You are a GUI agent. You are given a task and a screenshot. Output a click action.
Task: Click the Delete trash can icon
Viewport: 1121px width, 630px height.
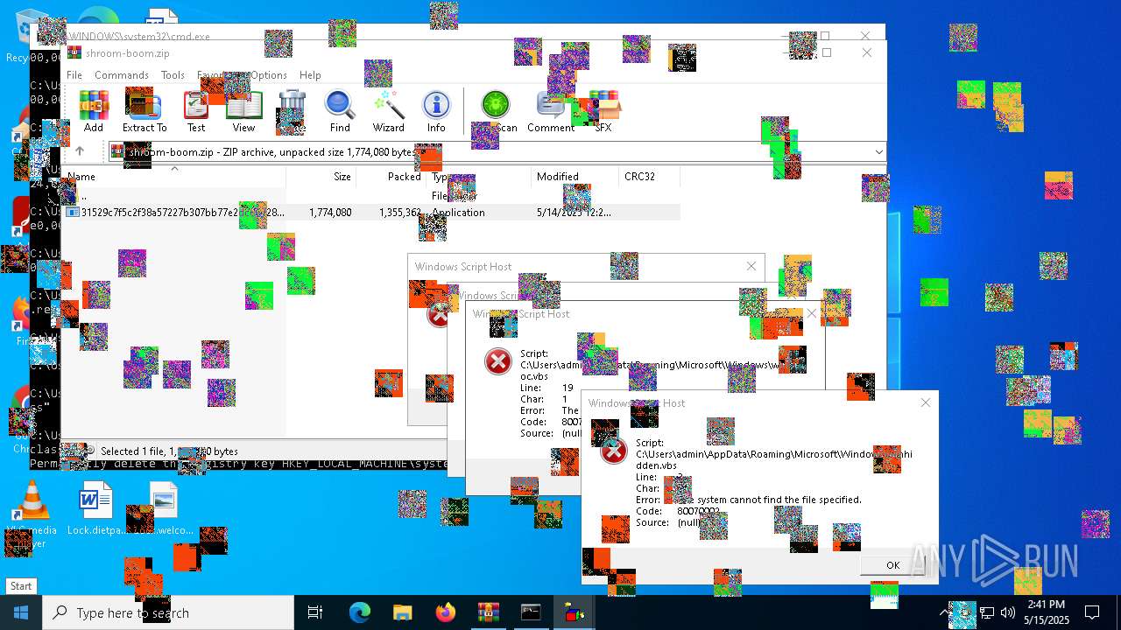292,111
